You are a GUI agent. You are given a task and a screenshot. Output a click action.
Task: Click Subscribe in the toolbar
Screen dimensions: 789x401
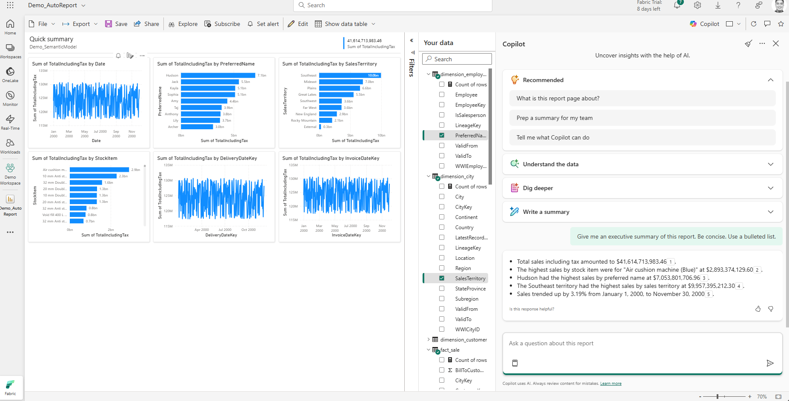222,24
